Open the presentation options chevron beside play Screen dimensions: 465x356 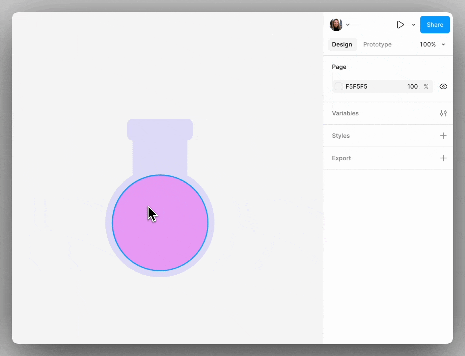pos(414,25)
